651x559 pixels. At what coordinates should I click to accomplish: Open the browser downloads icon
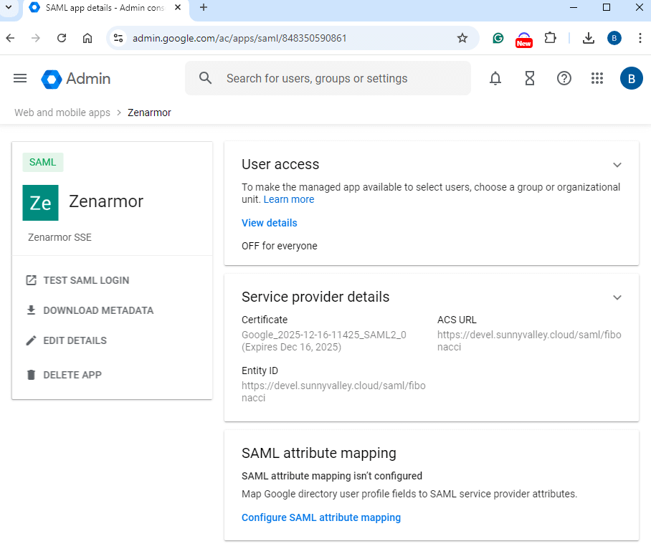click(x=589, y=38)
